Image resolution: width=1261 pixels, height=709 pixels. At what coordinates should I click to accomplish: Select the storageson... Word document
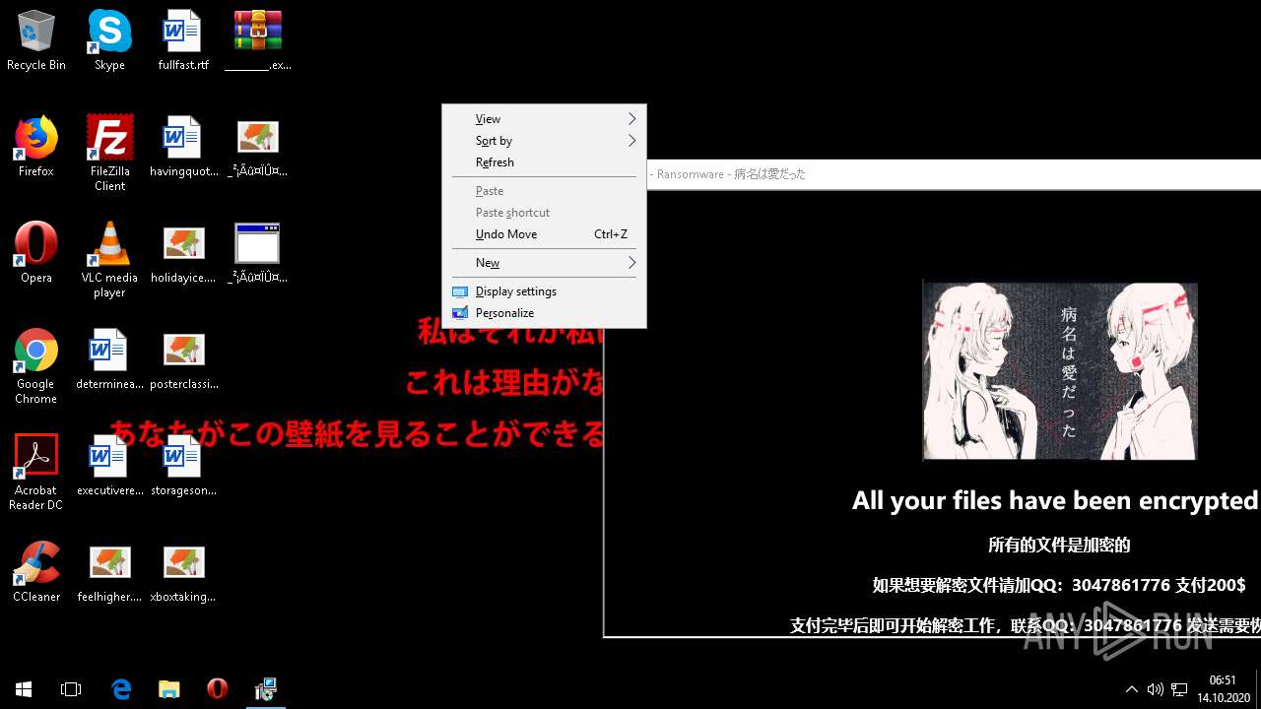point(183,466)
